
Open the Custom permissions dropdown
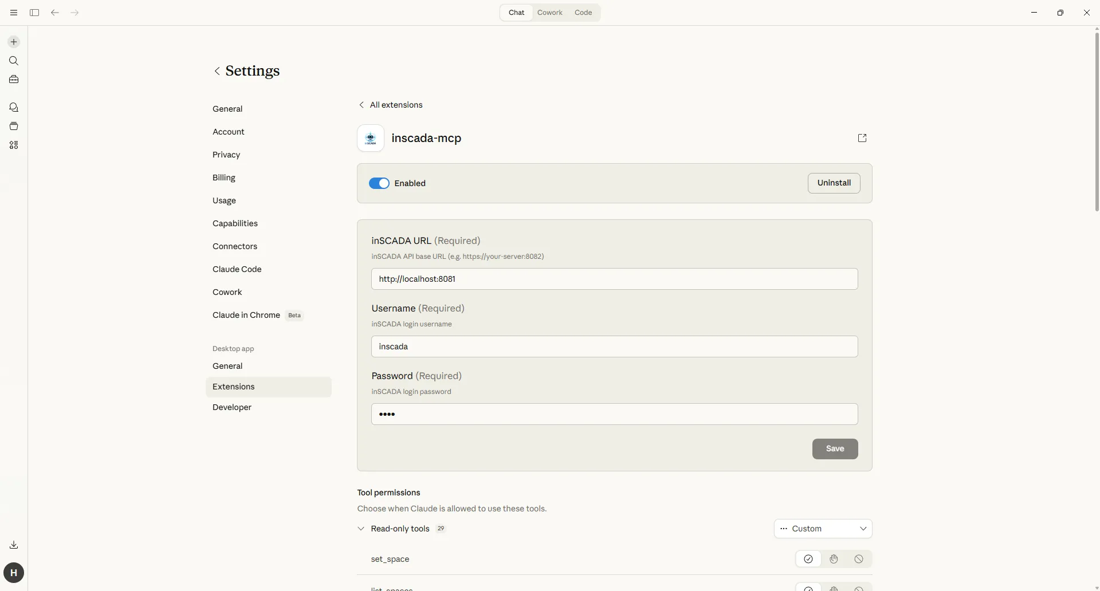823,528
